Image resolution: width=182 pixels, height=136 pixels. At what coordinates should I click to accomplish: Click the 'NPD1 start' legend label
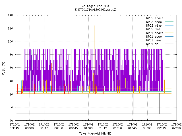pos(155,33)
